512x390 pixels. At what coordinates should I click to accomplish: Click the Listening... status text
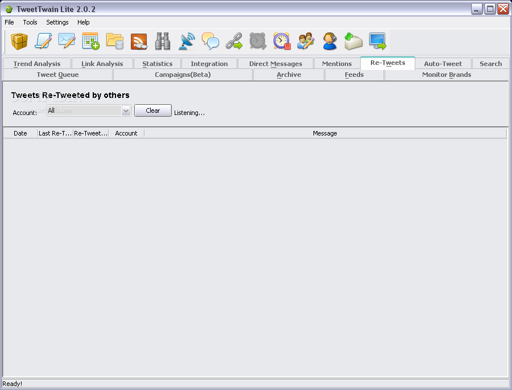[x=189, y=113]
